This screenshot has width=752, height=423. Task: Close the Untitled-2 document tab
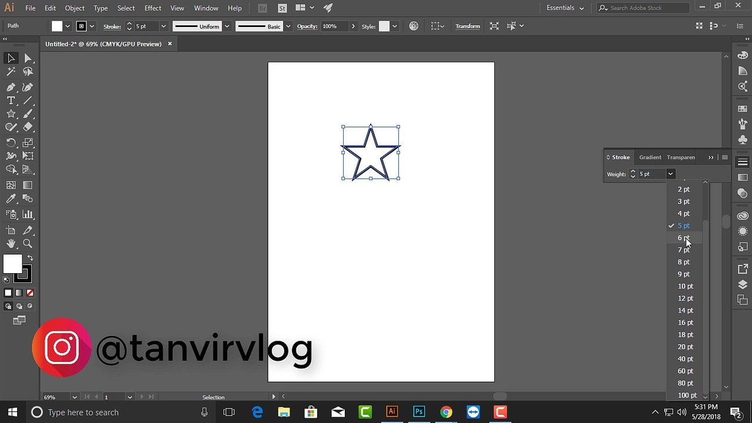click(170, 43)
